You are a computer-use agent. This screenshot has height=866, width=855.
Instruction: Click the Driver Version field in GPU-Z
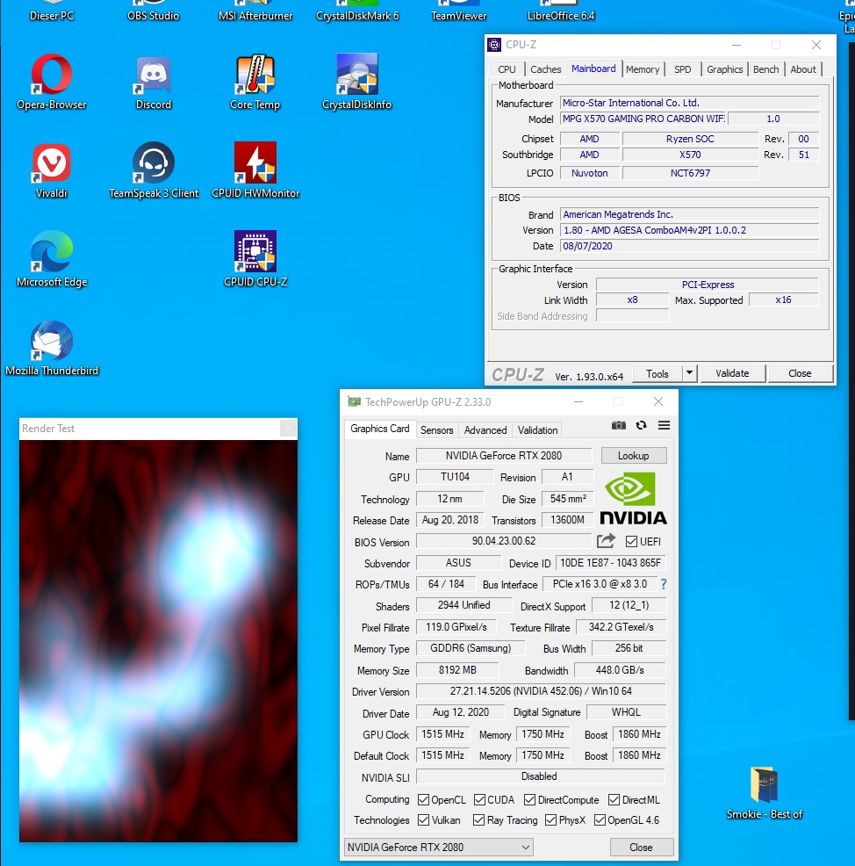tap(541, 691)
